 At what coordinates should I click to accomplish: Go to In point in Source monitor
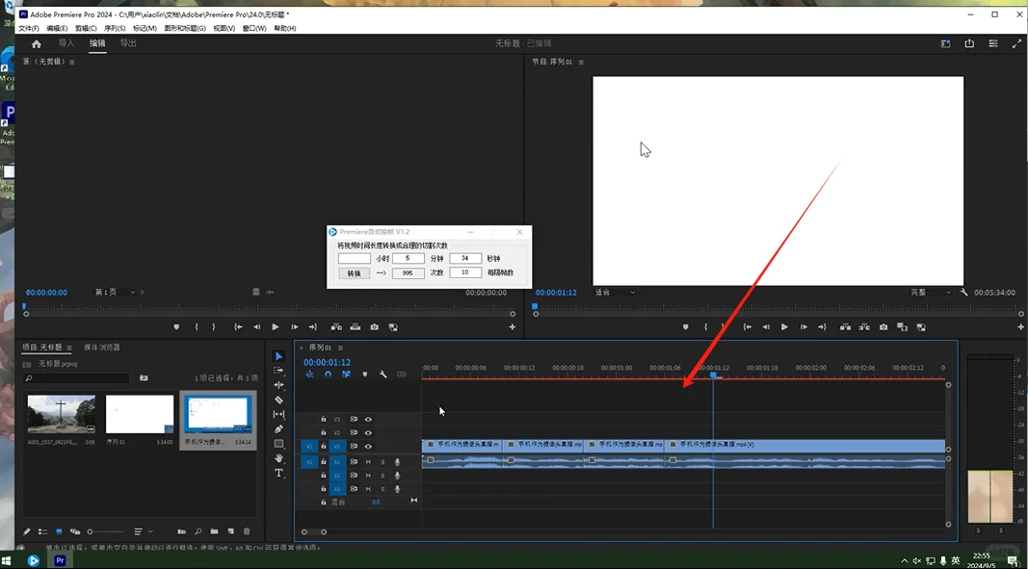pyautogui.click(x=238, y=327)
